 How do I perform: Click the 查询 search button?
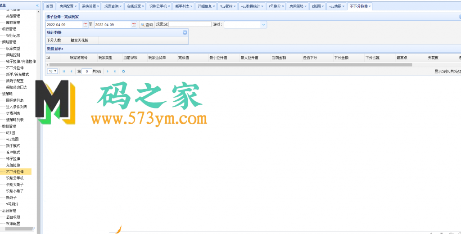pyautogui.click(x=146, y=25)
